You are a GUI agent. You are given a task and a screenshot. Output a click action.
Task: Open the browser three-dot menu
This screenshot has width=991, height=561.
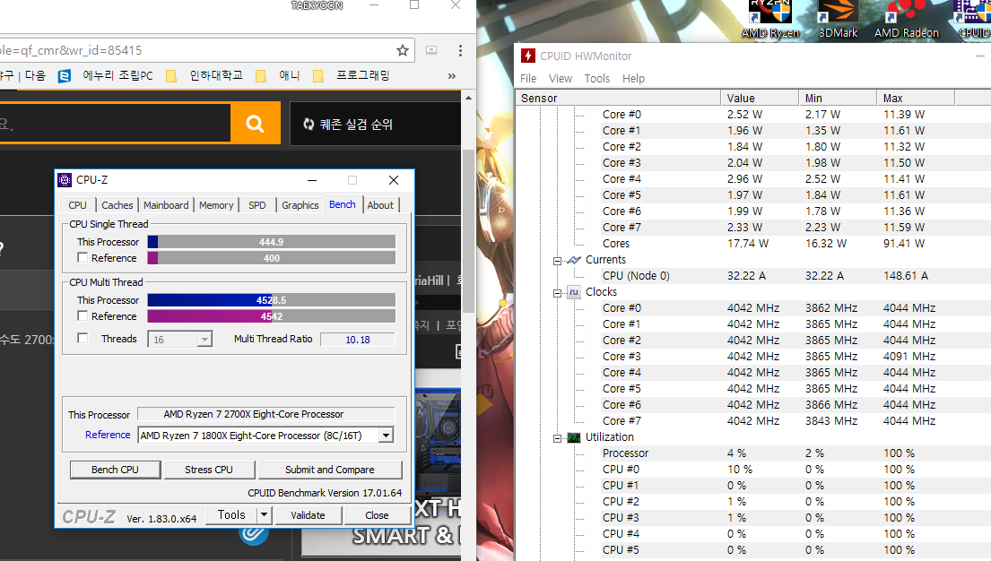(460, 50)
